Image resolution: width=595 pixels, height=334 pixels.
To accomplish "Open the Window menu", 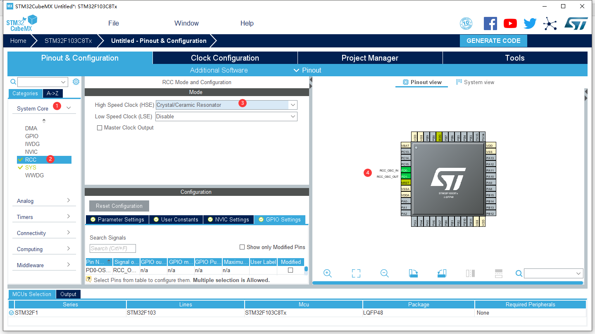I will 186,23.
